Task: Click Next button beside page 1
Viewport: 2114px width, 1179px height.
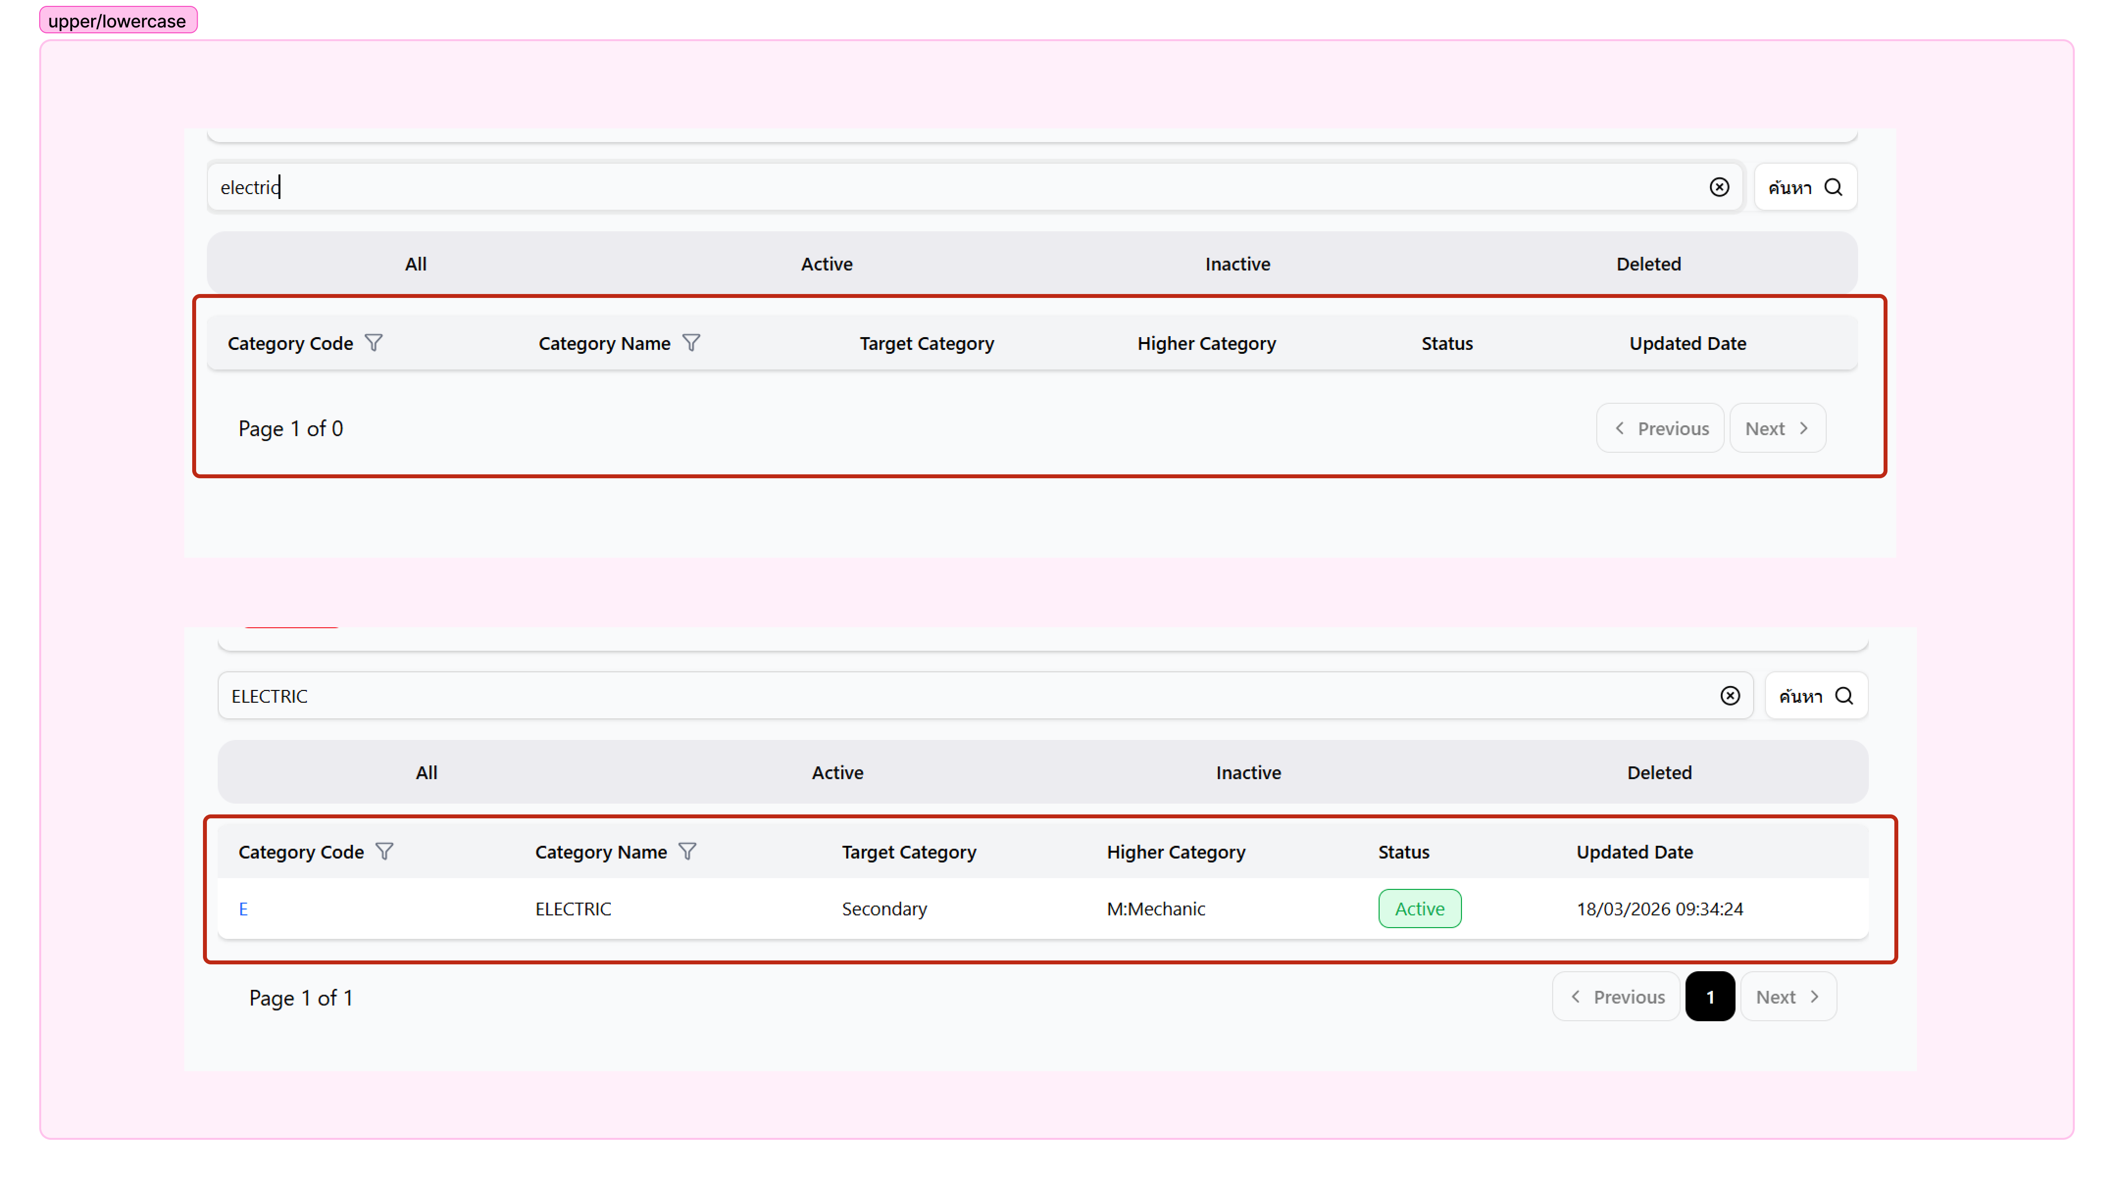Action: tap(1787, 997)
